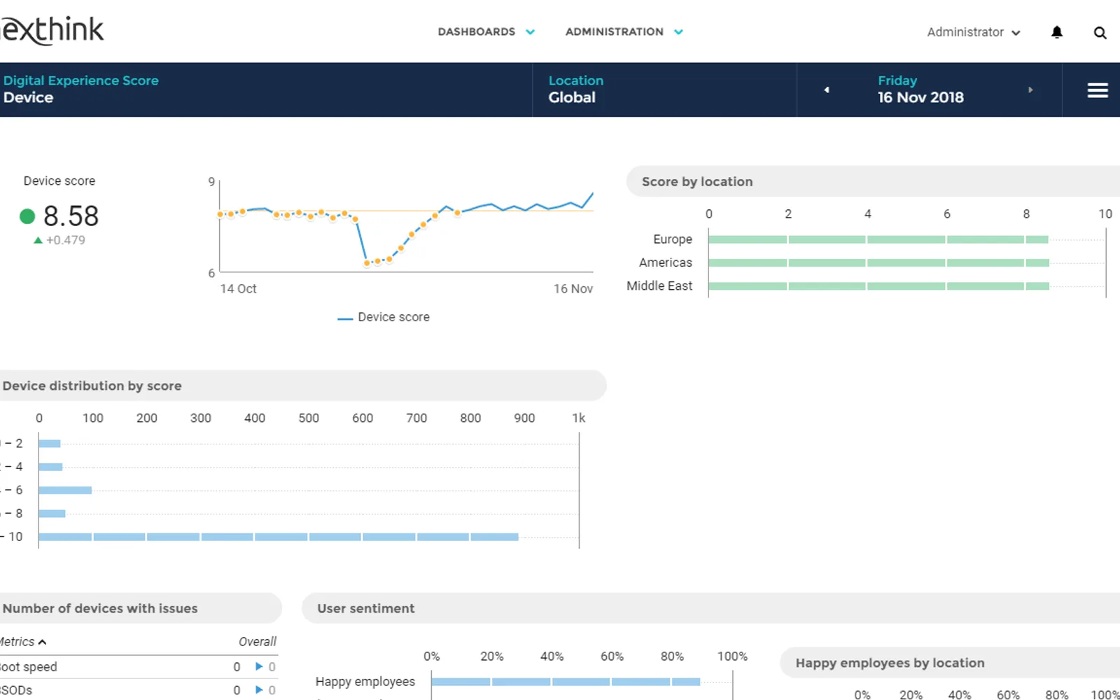Viewport: 1120px width, 700px height.
Task: Click the +0.479 score change value
Action: [x=65, y=240]
